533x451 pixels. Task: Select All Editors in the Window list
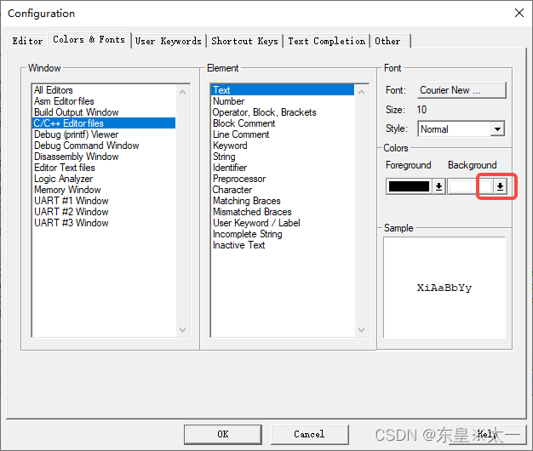[x=54, y=90]
